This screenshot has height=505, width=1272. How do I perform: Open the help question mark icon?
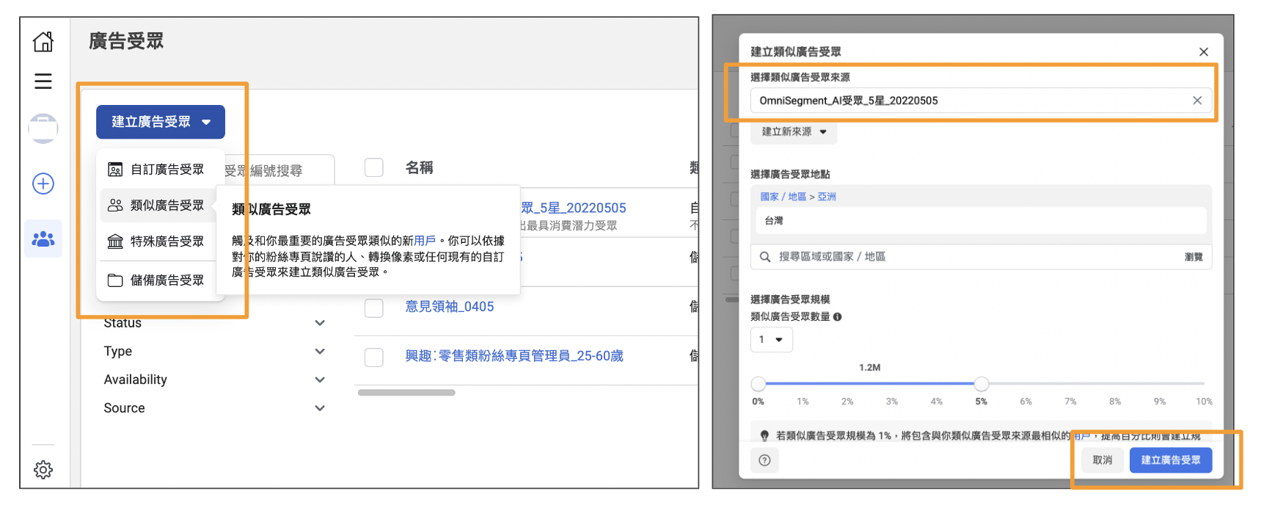765,460
